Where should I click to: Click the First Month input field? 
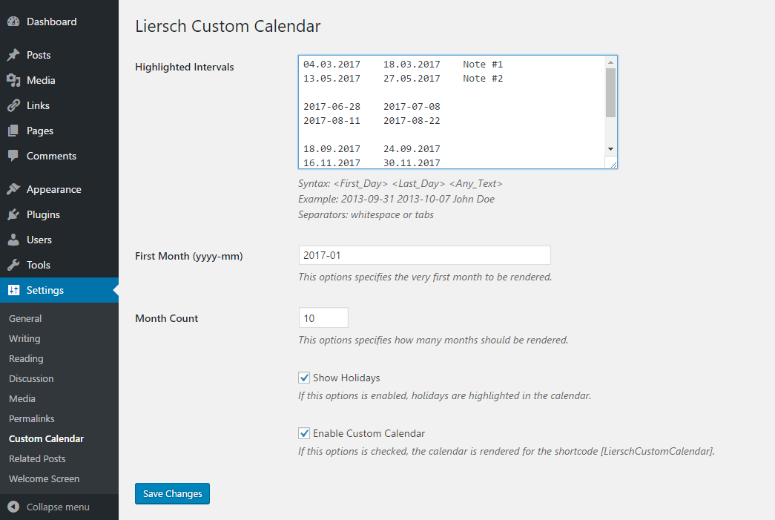(424, 255)
